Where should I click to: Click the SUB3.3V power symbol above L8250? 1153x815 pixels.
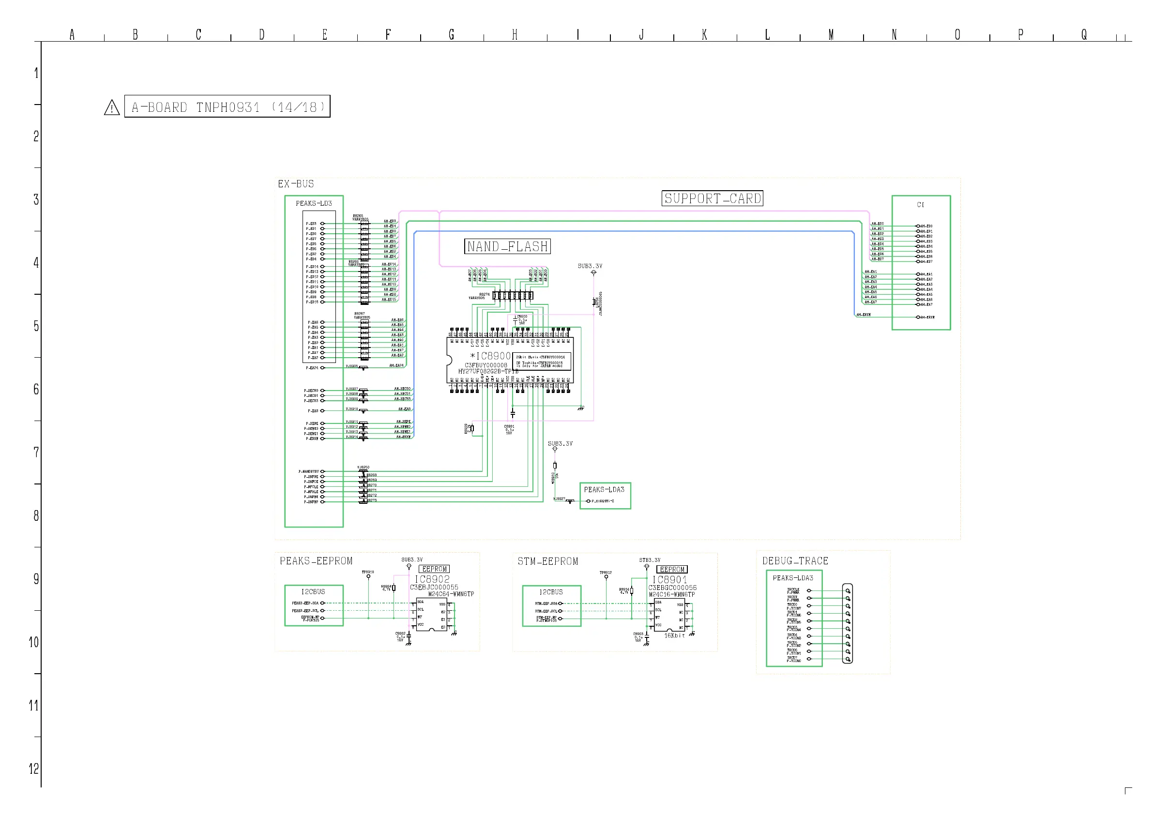pyautogui.click(x=593, y=272)
